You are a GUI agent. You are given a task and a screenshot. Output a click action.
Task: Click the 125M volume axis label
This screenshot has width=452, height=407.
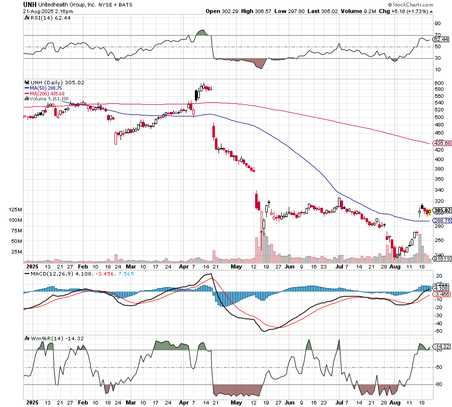15,210
